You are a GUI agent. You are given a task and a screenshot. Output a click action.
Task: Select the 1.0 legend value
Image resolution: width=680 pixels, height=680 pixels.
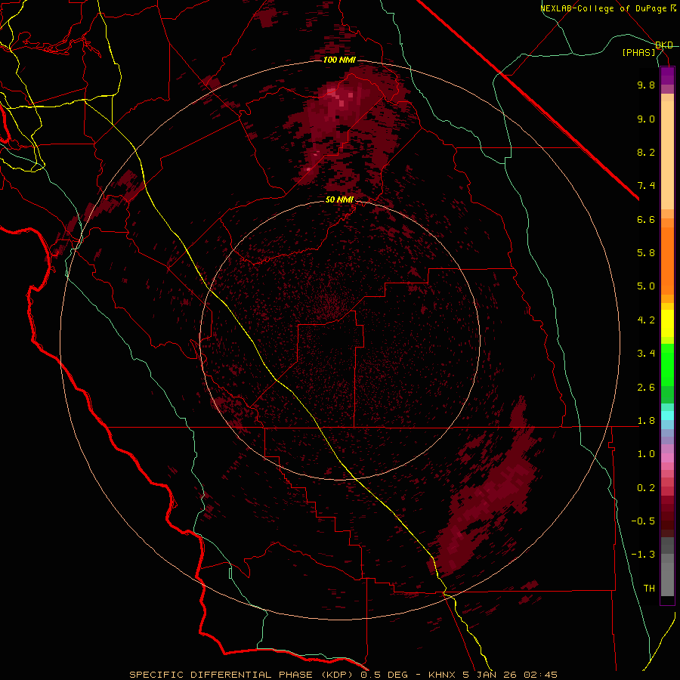(646, 454)
